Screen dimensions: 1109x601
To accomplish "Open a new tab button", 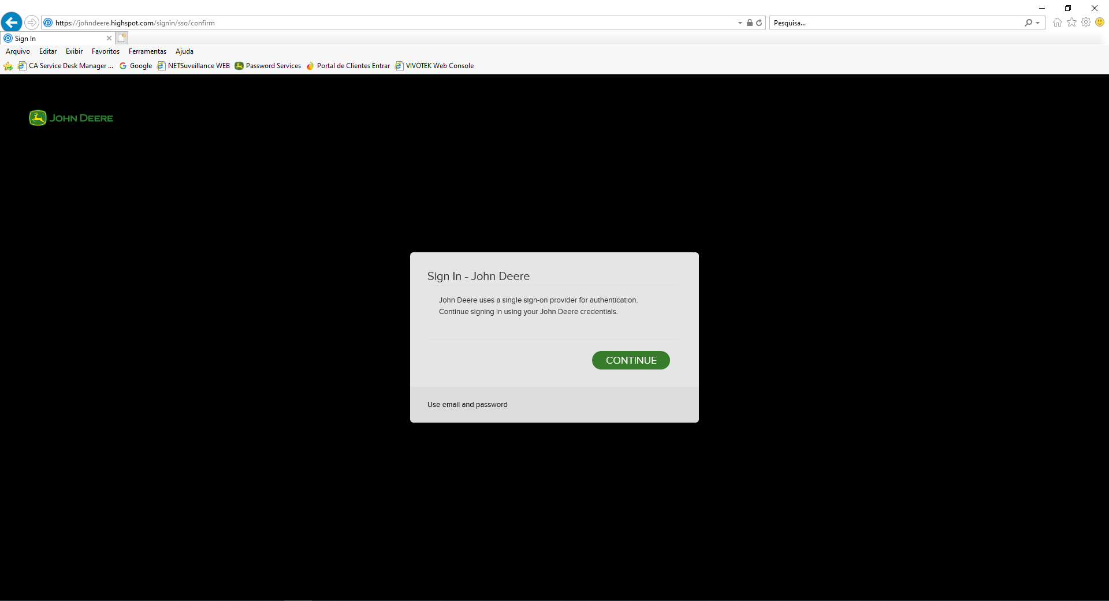I will coord(121,38).
